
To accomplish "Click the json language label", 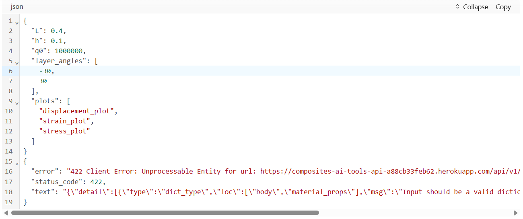I will [16, 7].
